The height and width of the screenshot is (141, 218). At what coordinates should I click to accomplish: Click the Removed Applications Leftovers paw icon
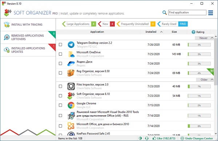pos(7,37)
